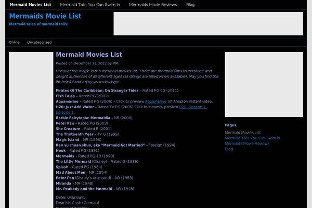This screenshot has height=208, width=312.
Task: Click the right sidebar ad box
Action: [x=264, y=84]
